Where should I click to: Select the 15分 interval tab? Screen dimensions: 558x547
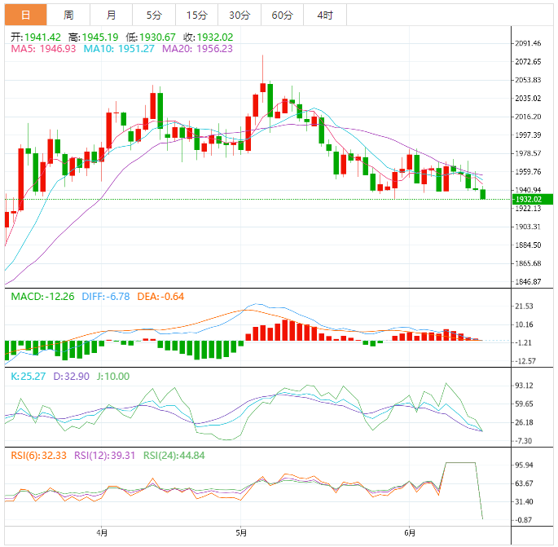pos(196,15)
